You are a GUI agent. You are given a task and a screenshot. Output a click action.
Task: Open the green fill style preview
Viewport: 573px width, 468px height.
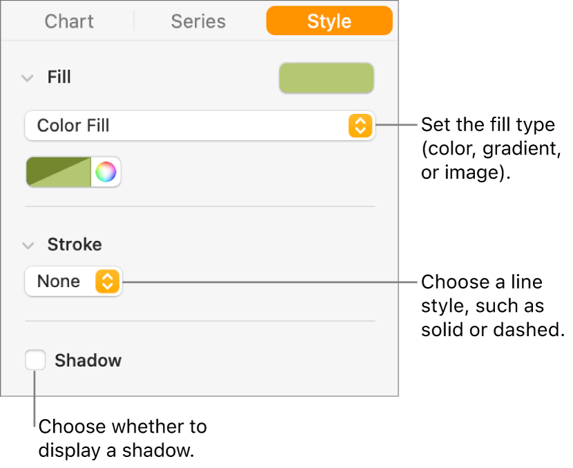[326, 78]
